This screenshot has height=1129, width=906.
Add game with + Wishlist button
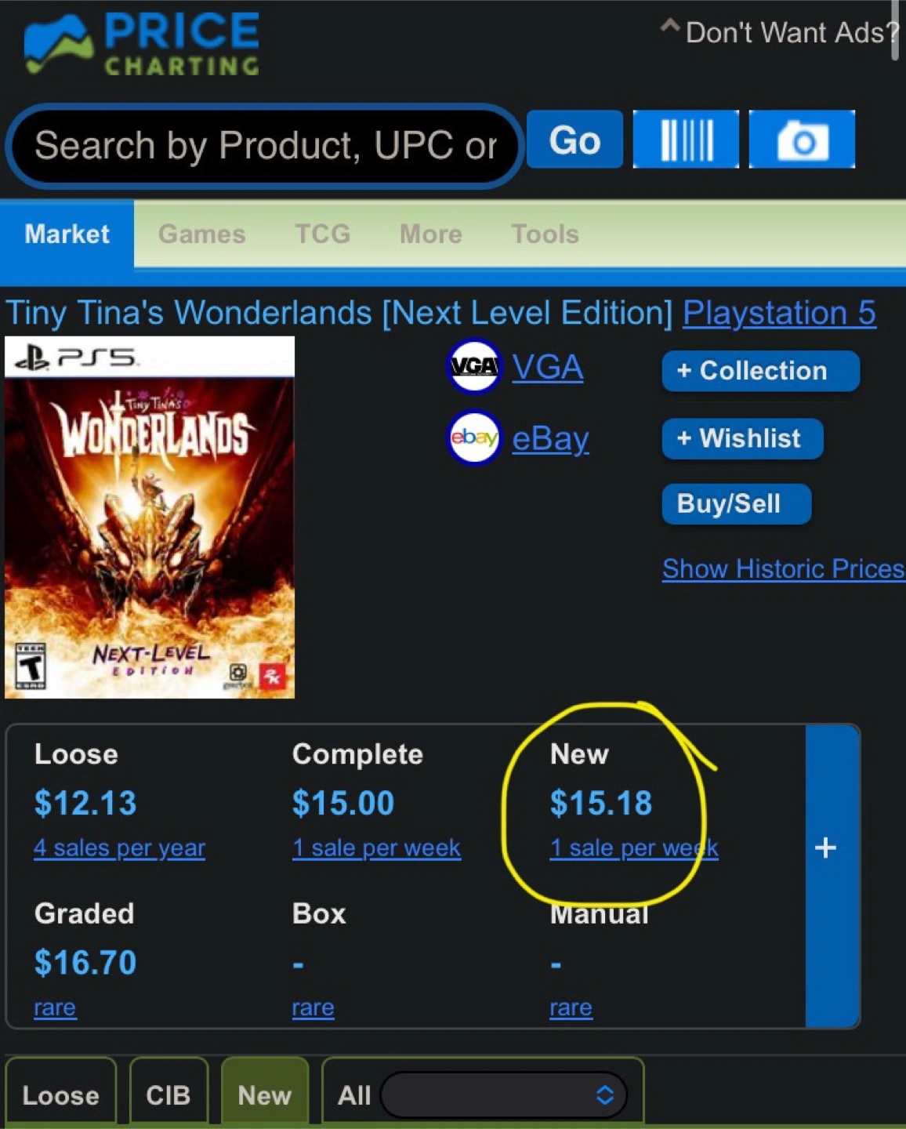point(742,438)
